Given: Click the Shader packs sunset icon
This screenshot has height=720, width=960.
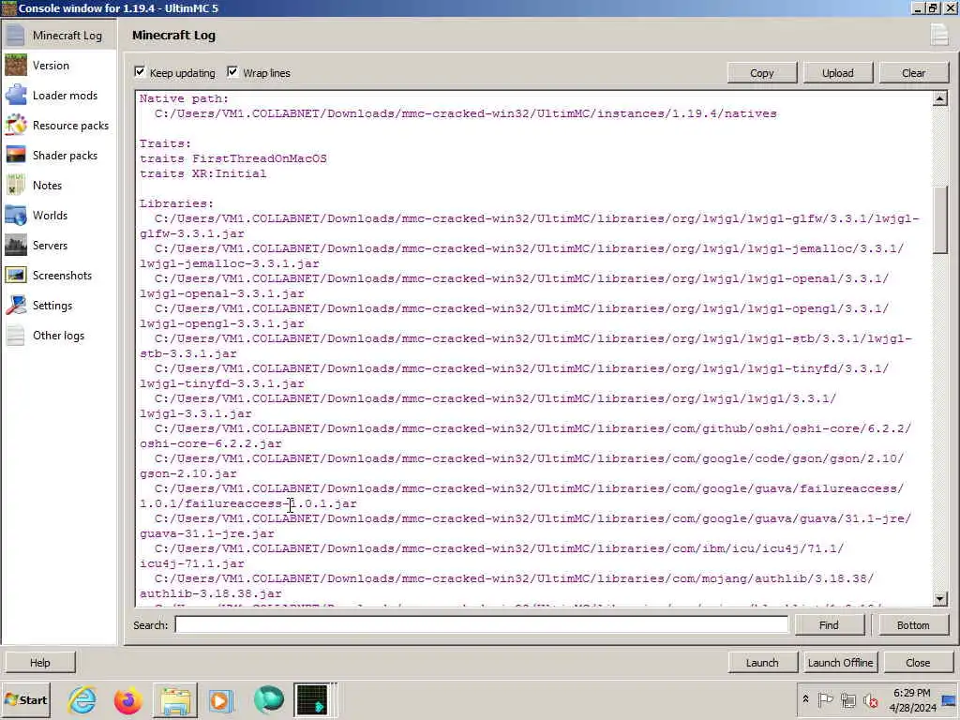Looking at the screenshot, I should point(15,156).
